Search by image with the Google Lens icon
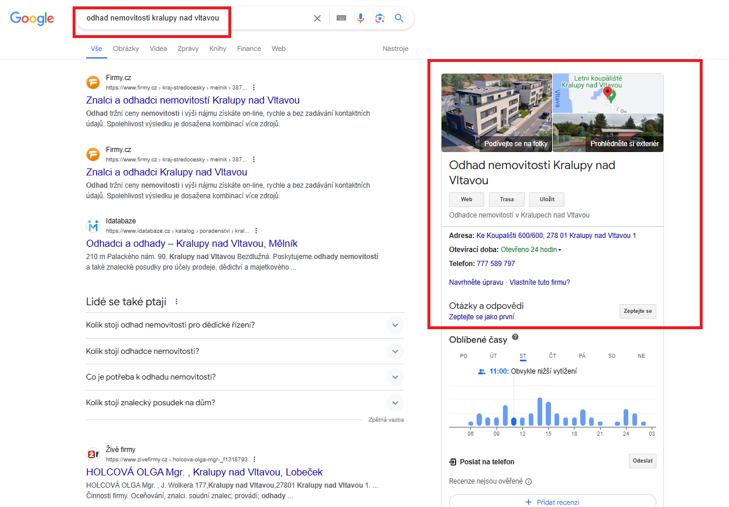The height and width of the screenshot is (507, 729). 380,18
